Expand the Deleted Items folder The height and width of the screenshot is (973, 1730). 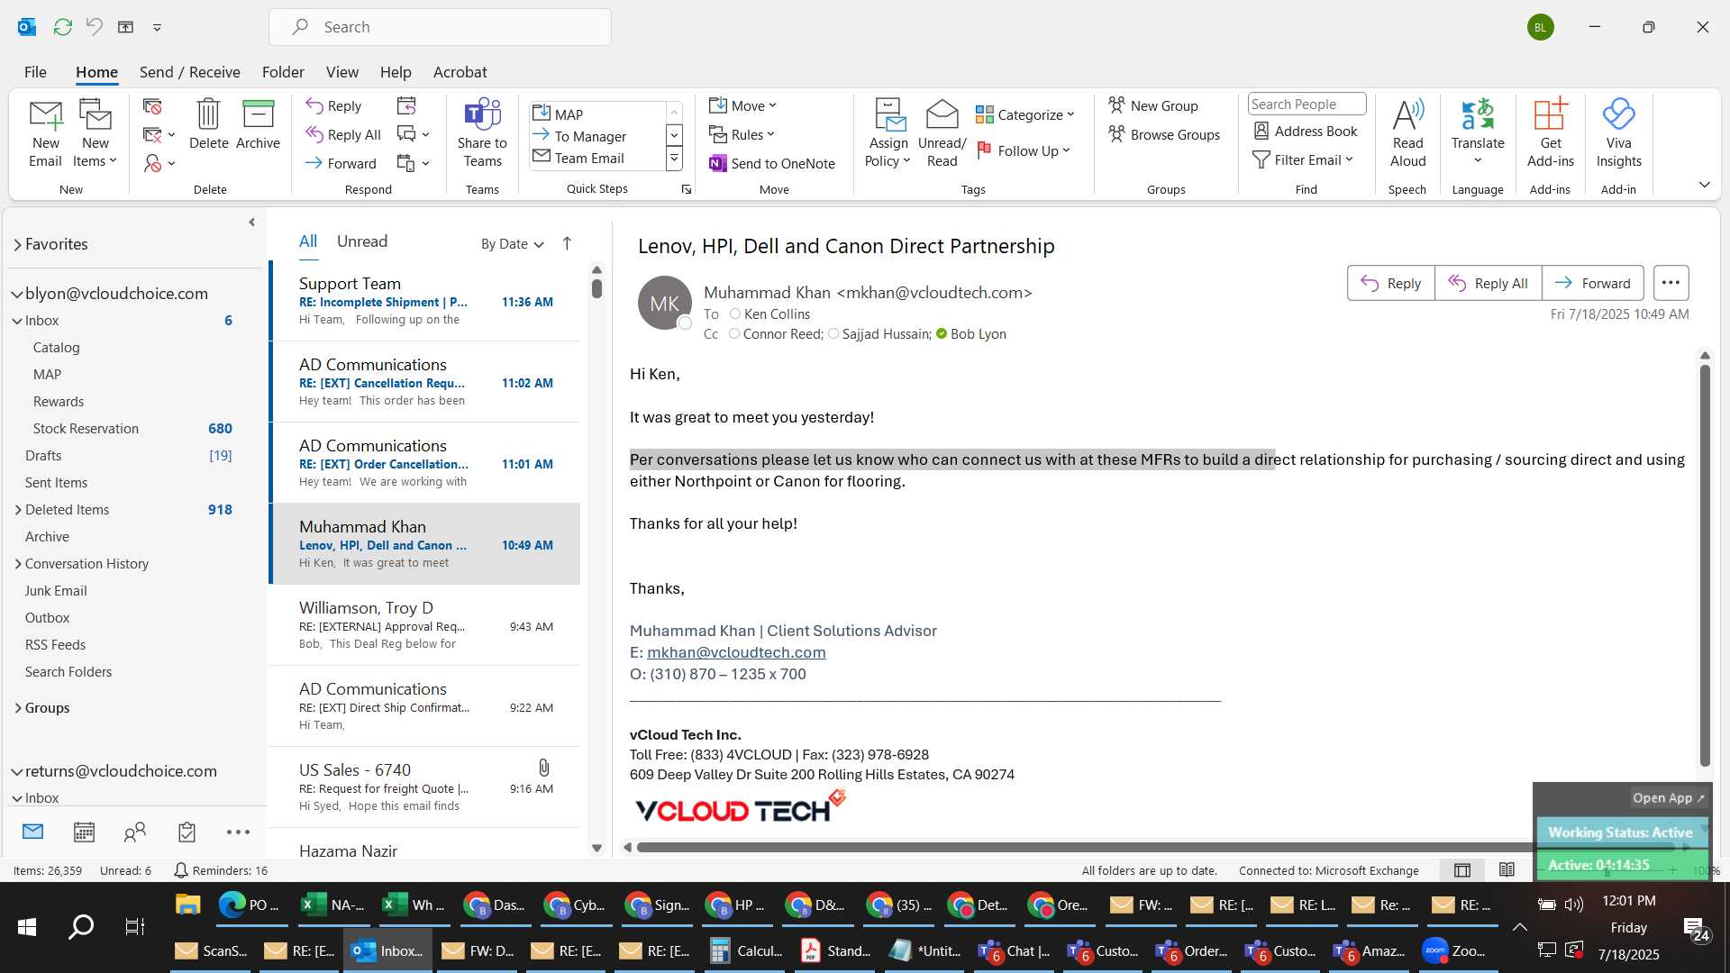point(18,510)
